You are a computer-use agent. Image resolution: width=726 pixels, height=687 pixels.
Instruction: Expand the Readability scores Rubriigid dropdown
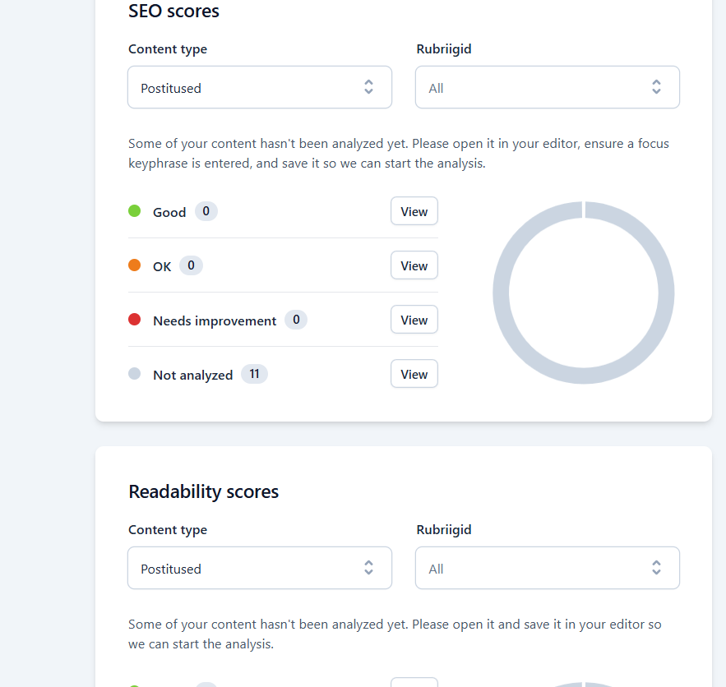pos(547,568)
